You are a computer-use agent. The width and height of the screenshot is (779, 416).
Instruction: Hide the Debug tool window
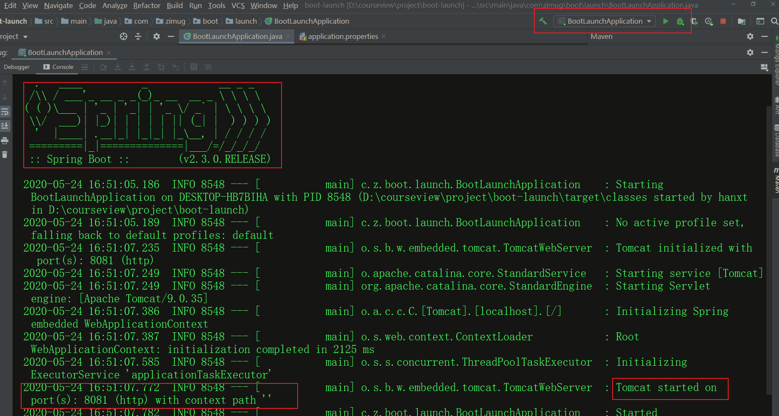[x=765, y=52]
